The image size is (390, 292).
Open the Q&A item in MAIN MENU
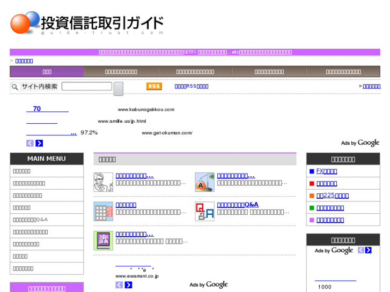tap(47, 220)
